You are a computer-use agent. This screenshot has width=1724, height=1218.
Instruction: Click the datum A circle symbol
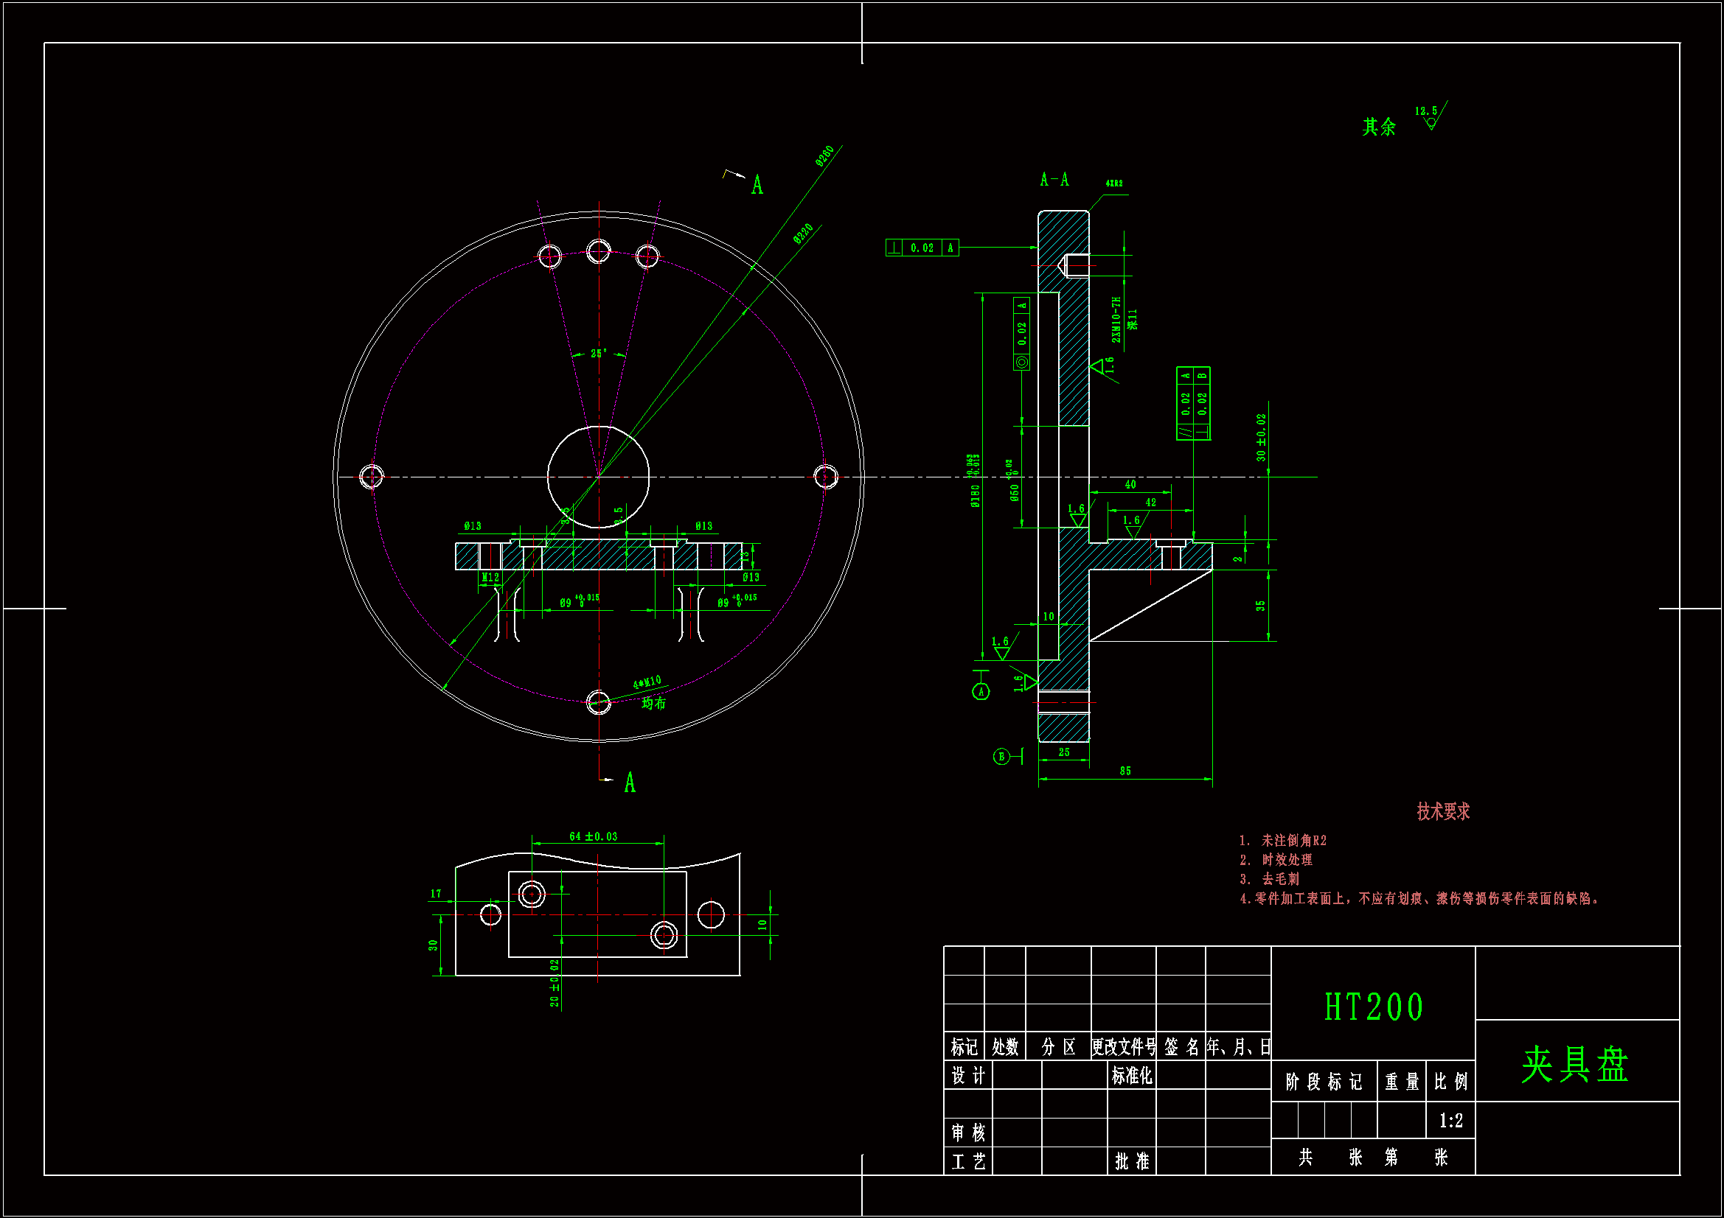click(981, 692)
